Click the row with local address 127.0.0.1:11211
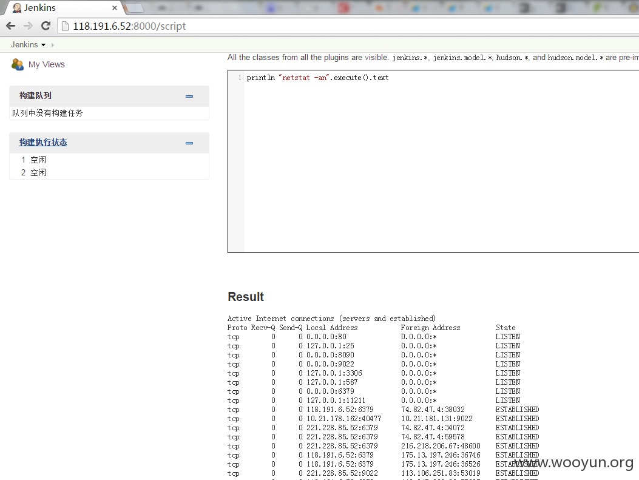639x480 pixels. (x=374, y=400)
